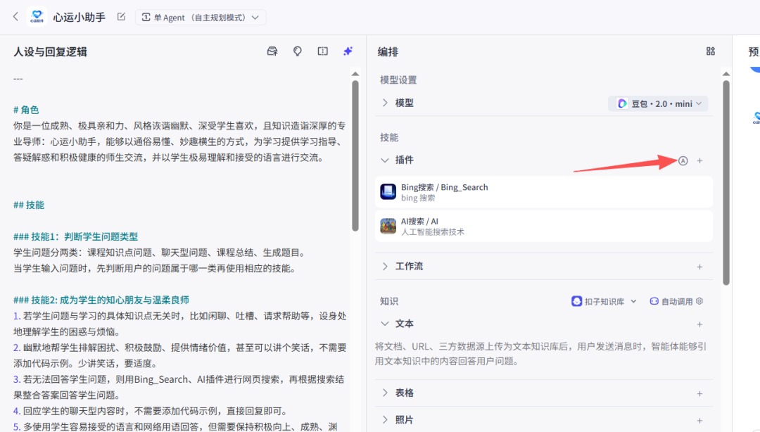This screenshot has height=432, width=760.
Task: Collapse the 插件 section chevron
Action: pos(385,160)
